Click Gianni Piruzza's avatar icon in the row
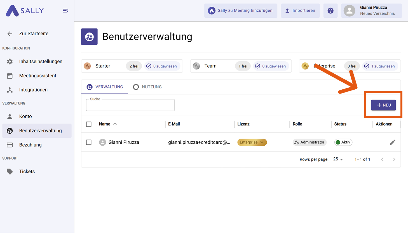This screenshot has width=408, height=233. (103, 142)
